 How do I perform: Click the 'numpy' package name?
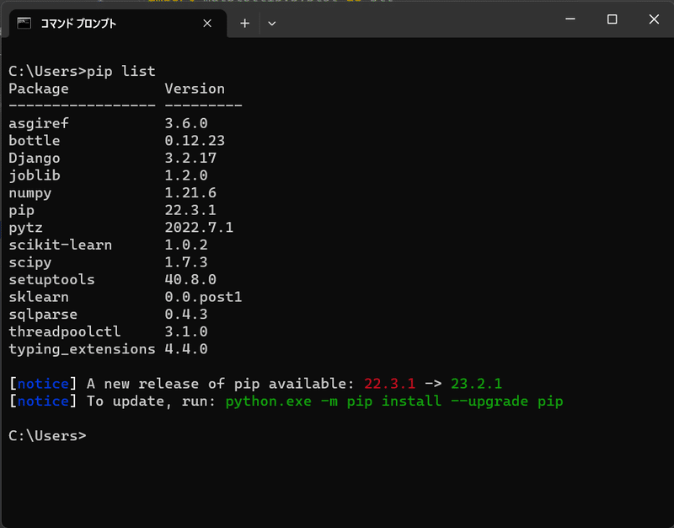point(30,193)
